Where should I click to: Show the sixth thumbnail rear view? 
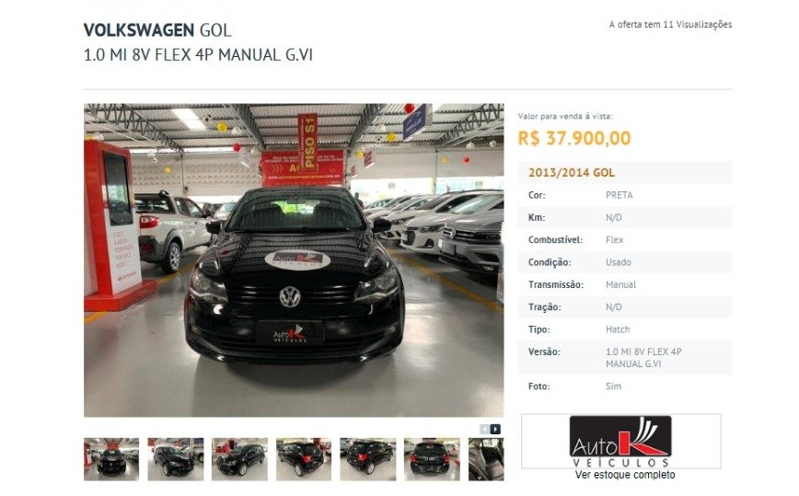click(432, 459)
